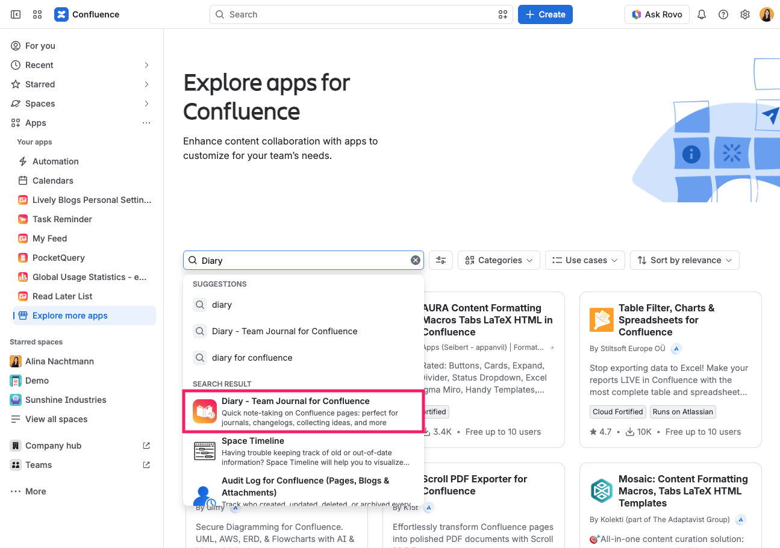Click the Mosaic app teal icon
Image resolution: width=780 pixels, height=548 pixels.
602,491
